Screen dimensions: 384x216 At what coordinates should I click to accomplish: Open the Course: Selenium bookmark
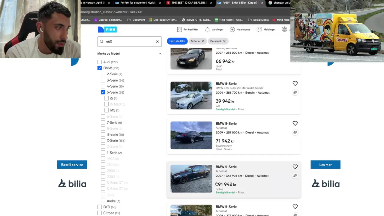108,20
